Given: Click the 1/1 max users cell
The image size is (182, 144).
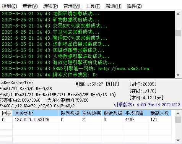Looking at the screenshot, I should pos(160,120).
